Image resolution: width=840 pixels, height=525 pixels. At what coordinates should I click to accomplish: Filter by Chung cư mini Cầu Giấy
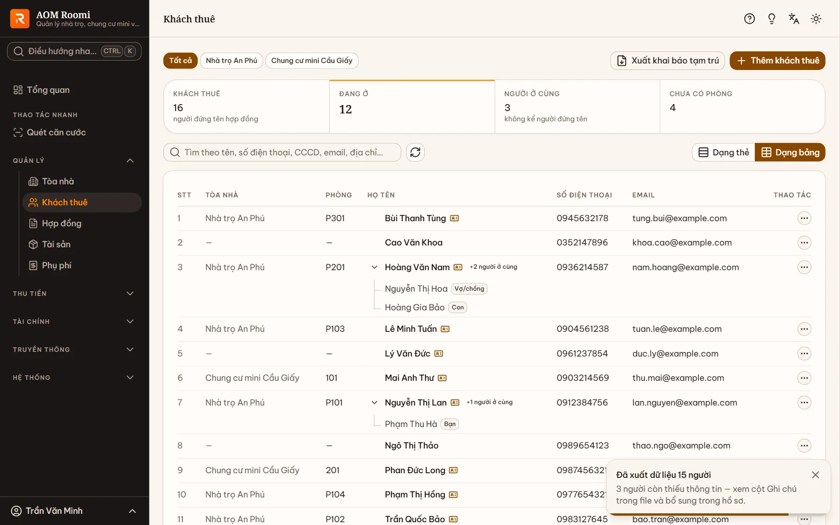312,61
